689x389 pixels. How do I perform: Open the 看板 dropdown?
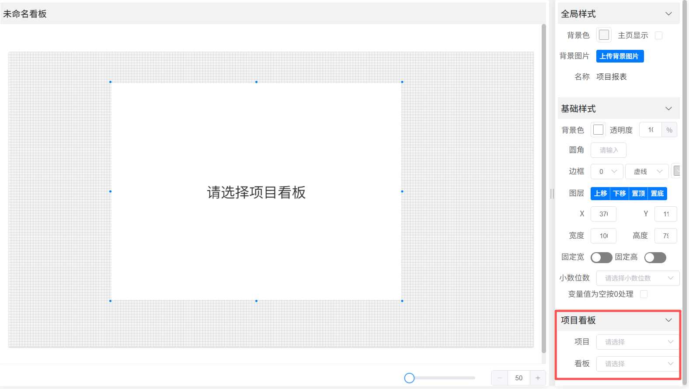[x=637, y=364]
